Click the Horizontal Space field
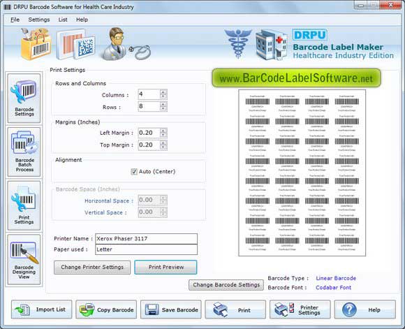 [149, 200]
